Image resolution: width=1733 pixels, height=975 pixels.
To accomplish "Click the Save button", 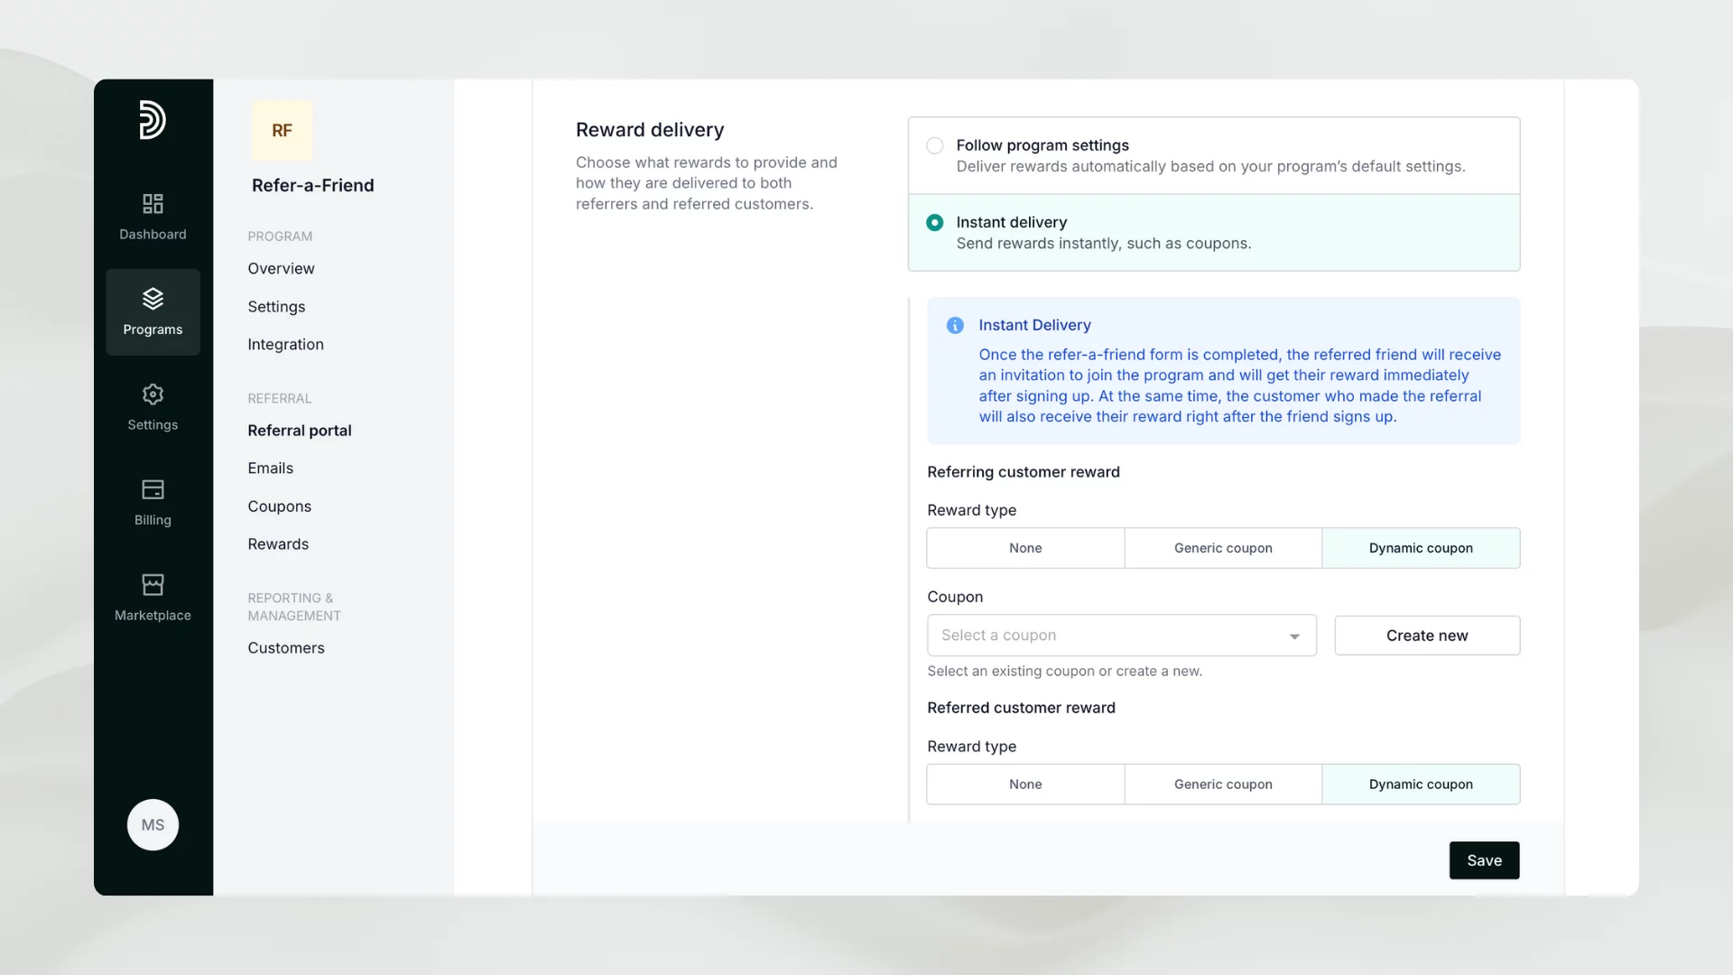I will click(1484, 860).
